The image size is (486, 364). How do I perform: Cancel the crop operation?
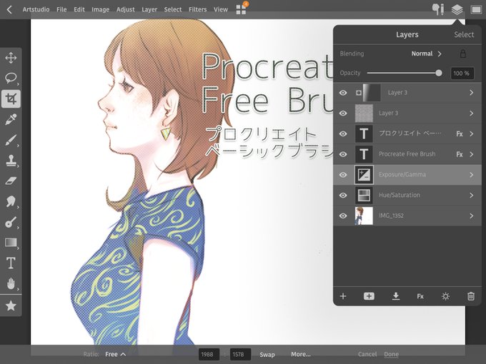pos(367,354)
